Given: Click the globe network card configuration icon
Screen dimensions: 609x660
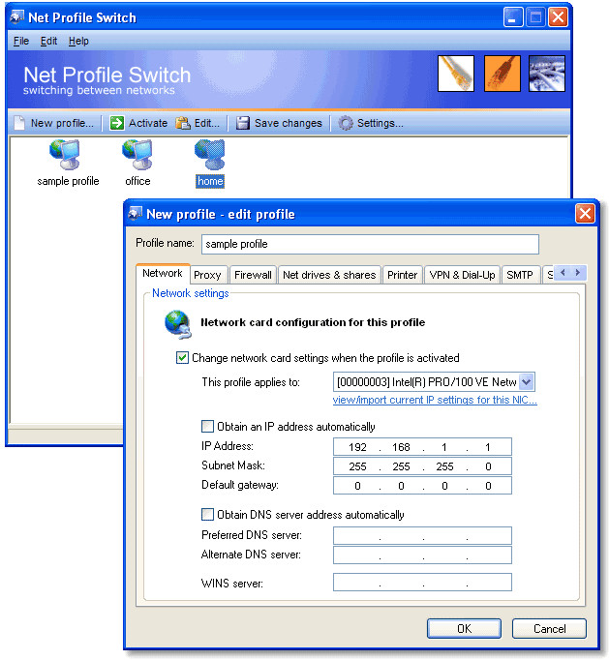Looking at the screenshot, I should pyautogui.click(x=178, y=324).
